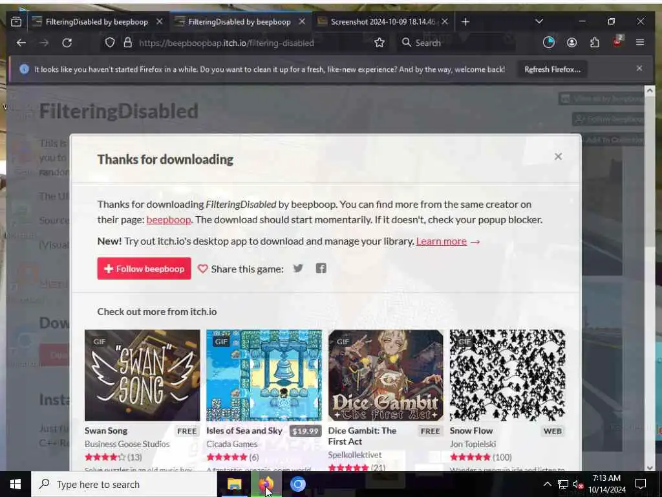Open Business Goose Studios author link

[x=127, y=444]
